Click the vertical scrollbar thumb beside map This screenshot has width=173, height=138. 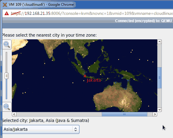point(159,78)
